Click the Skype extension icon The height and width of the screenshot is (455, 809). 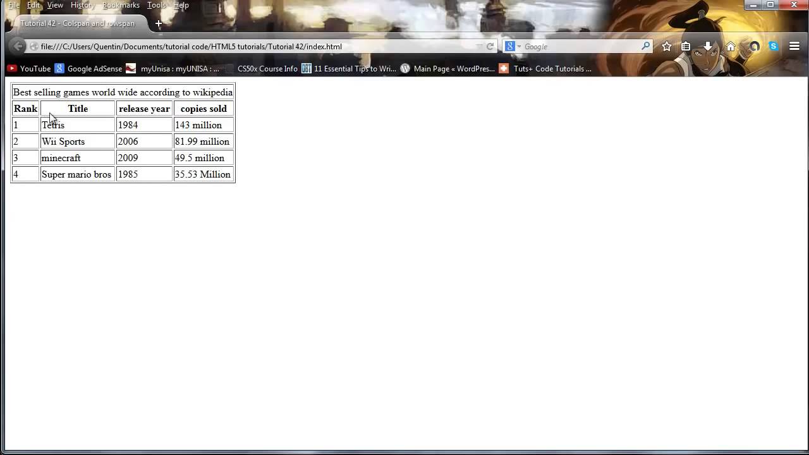point(773,46)
